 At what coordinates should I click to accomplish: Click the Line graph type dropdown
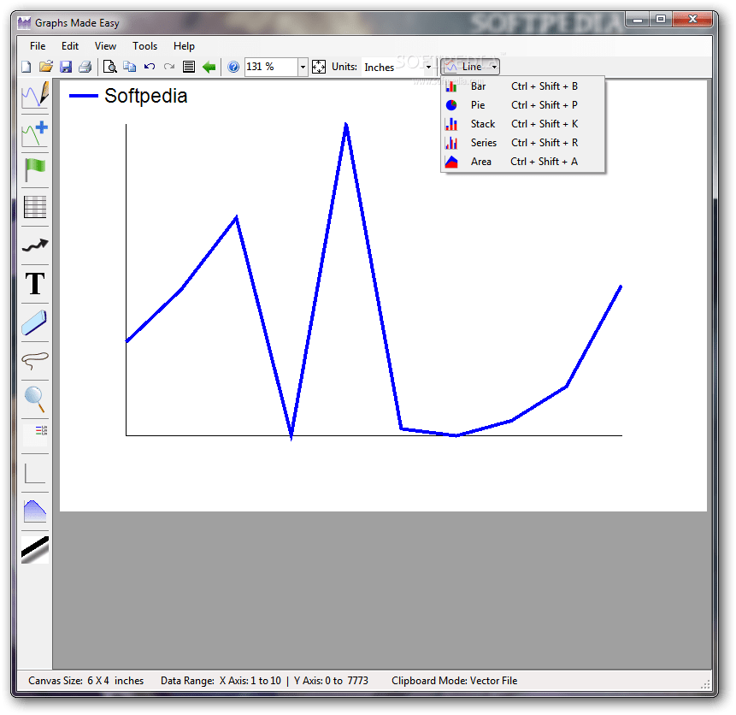click(470, 67)
